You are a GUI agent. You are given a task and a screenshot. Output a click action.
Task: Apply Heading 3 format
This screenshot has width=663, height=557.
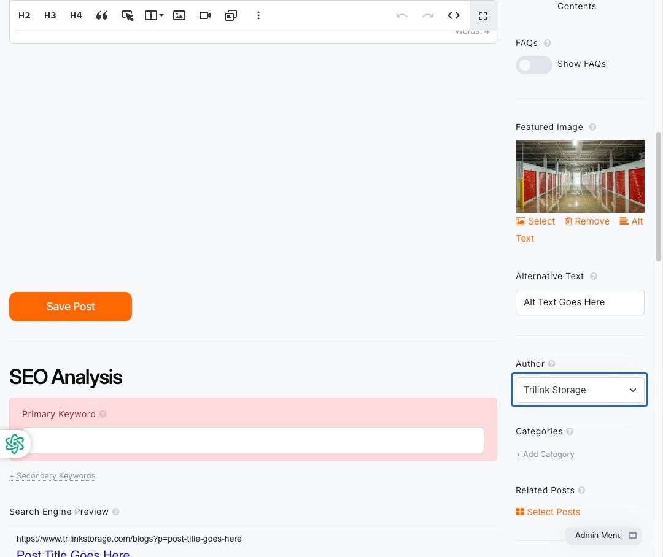50,15
